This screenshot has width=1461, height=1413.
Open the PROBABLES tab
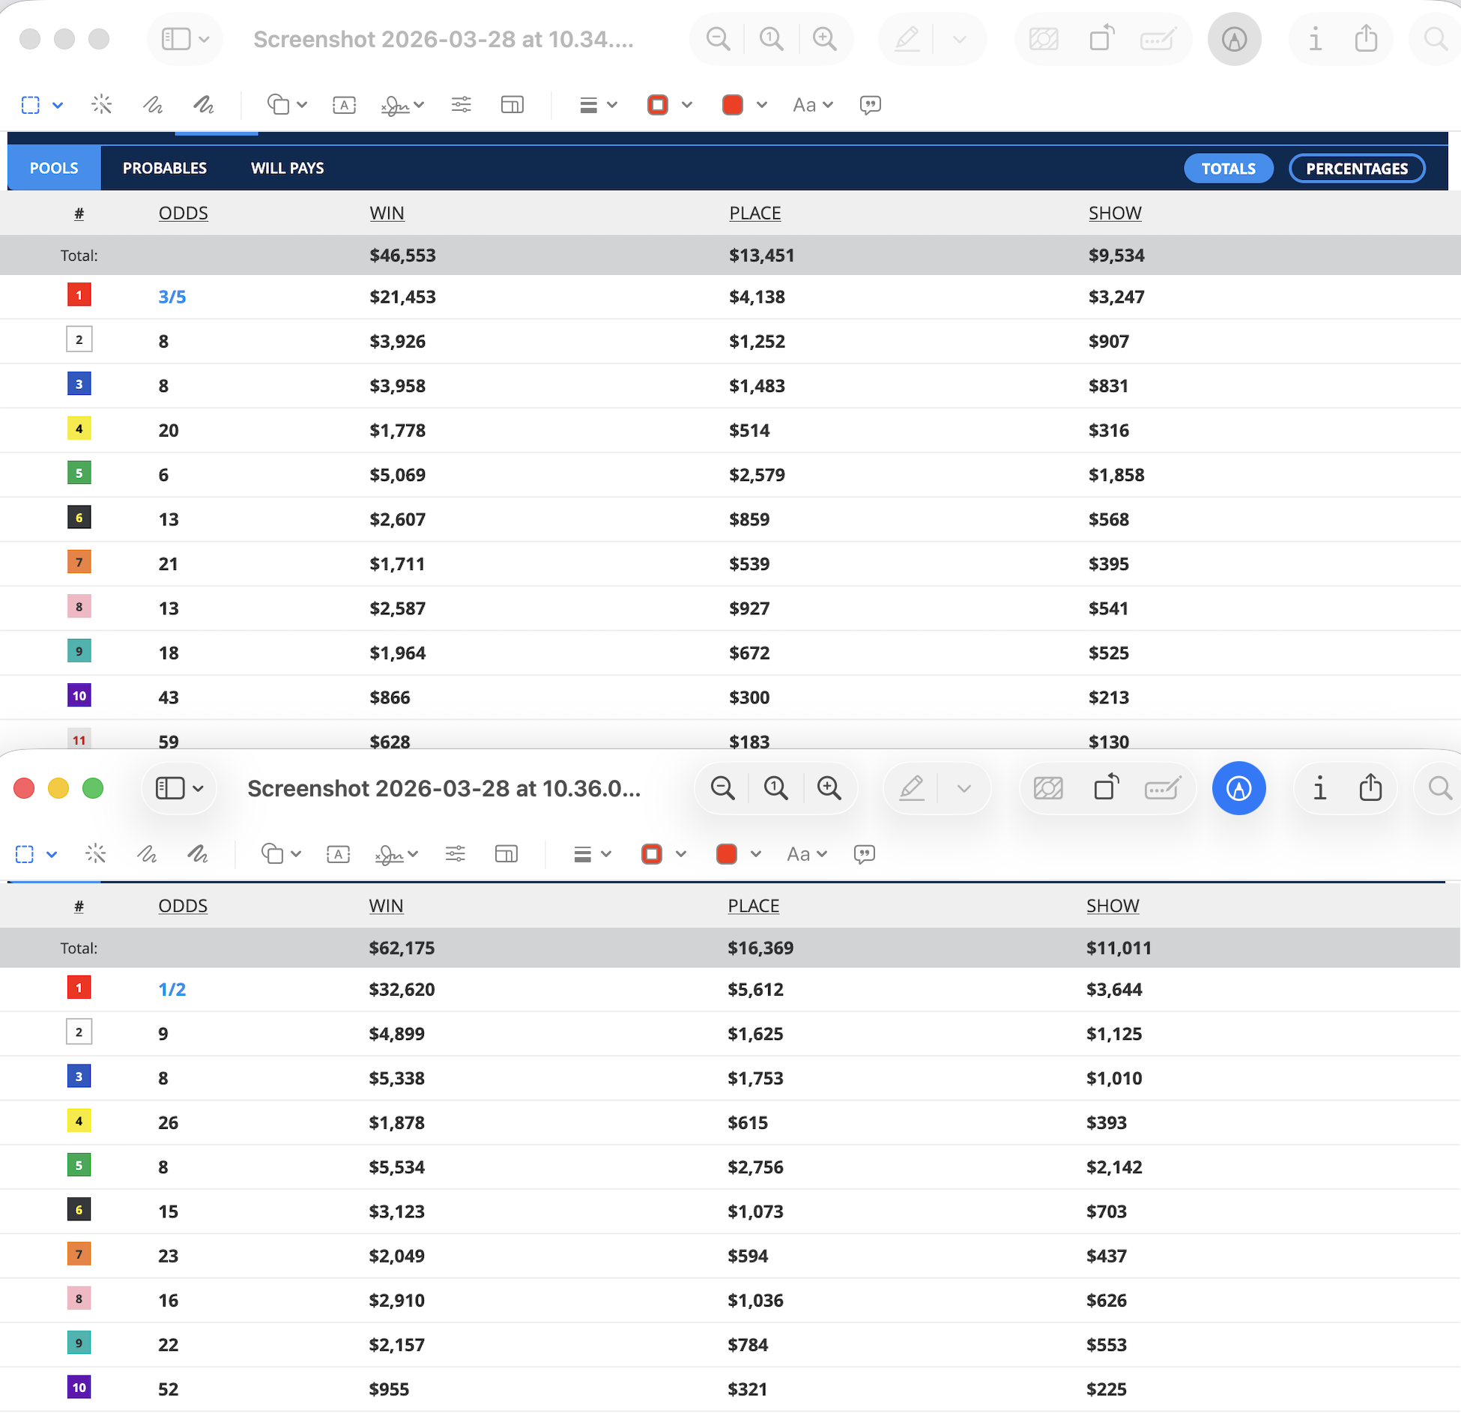165,169
